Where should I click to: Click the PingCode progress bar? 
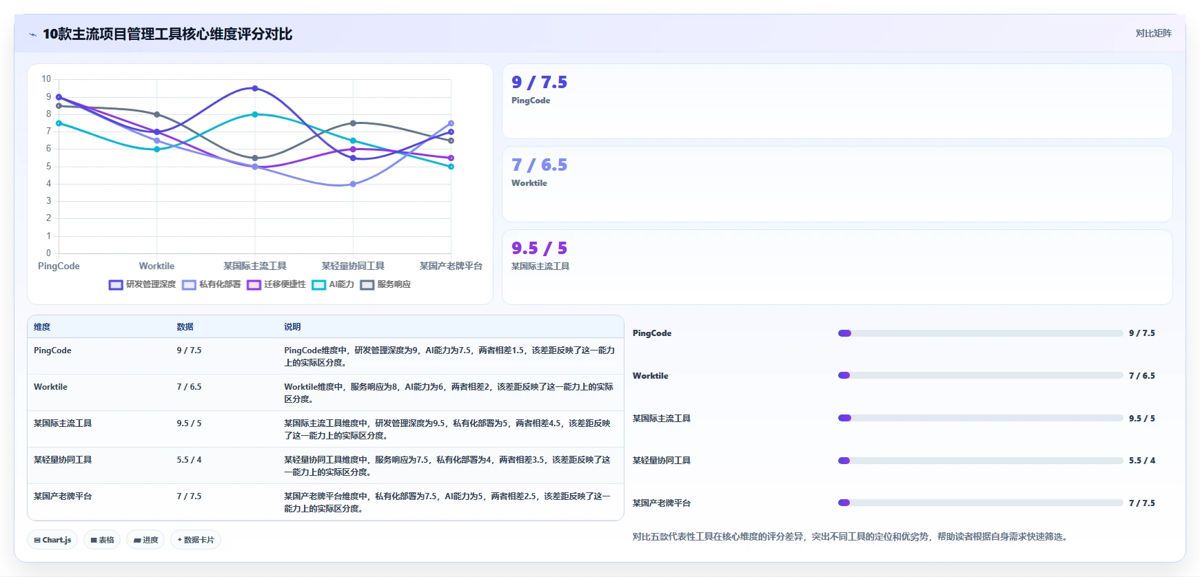pos(980,333)
